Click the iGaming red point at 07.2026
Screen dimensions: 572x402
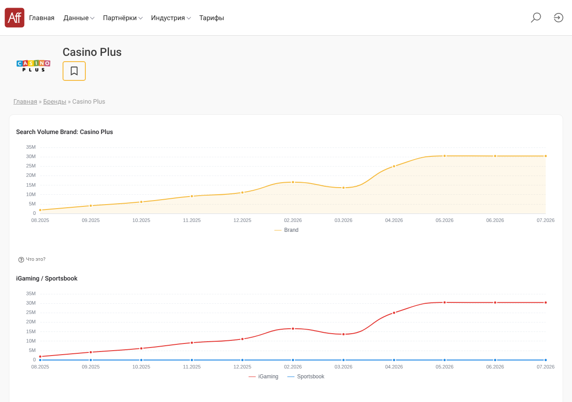pos(546,302)
